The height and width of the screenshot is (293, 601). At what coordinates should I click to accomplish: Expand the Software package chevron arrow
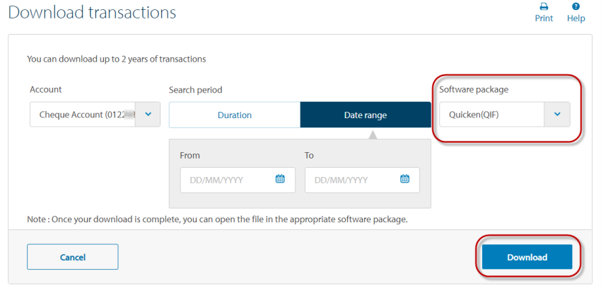[x=556, y=115]
